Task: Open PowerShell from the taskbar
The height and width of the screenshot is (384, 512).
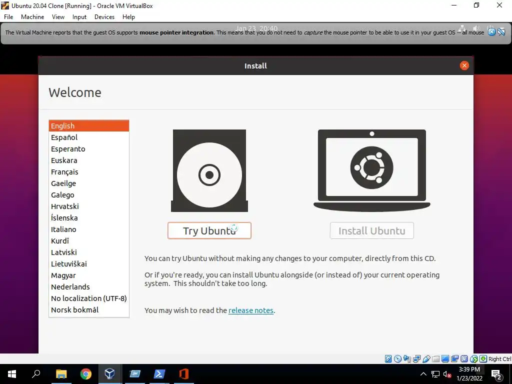Action: 159,374
